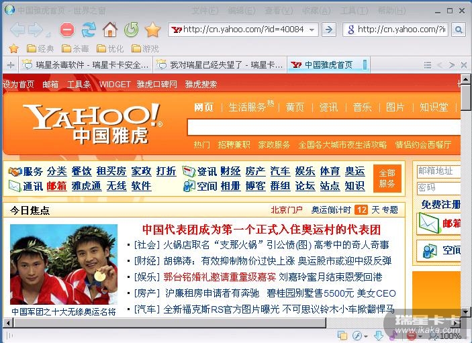Open the 经典 bookmark folder

tap(40, 48)
